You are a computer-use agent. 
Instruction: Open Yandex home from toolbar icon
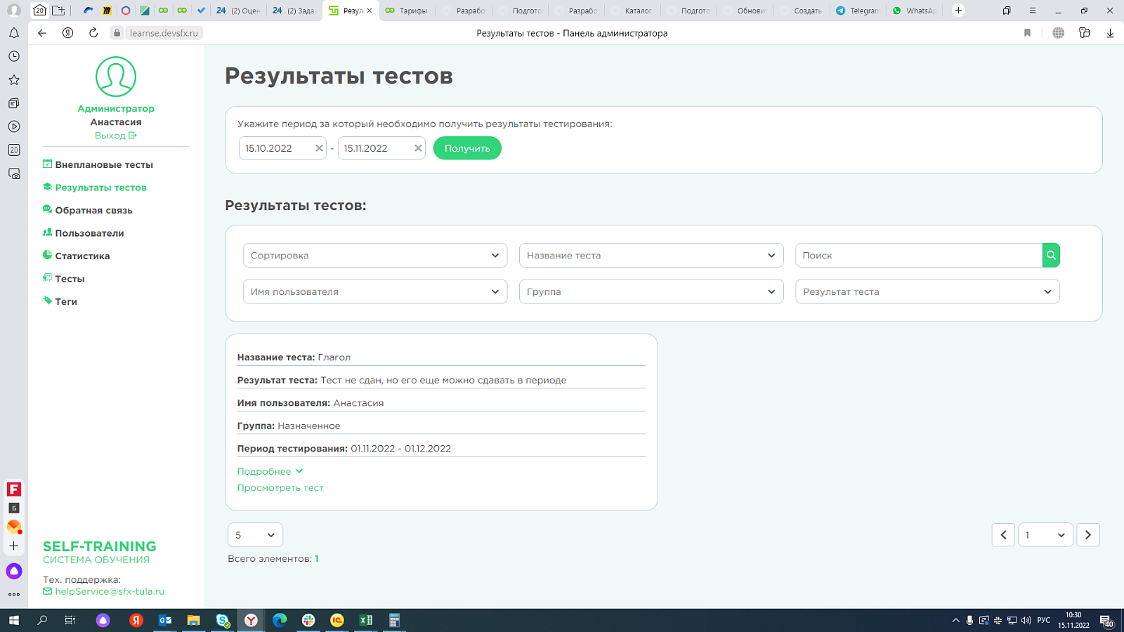point(68,33)
